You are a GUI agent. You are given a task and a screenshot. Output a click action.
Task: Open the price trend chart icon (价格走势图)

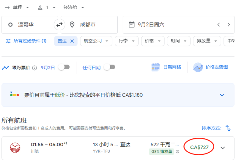pyautogui.click(x=198, y=67)
